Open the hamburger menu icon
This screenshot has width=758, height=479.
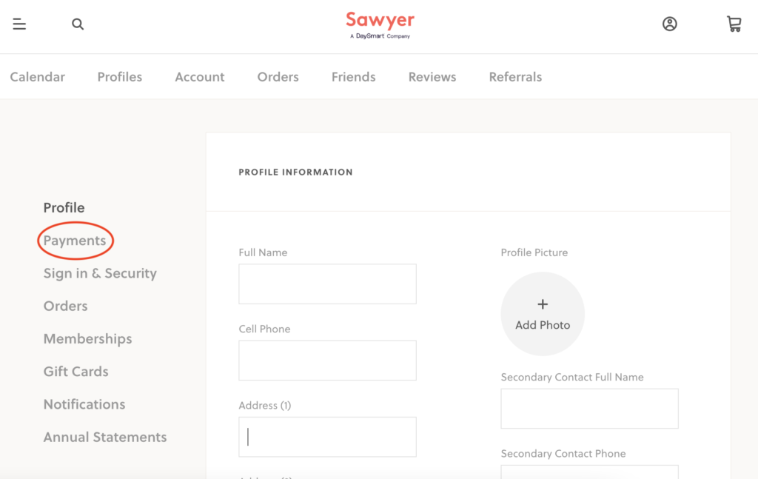tap(19, 24)
